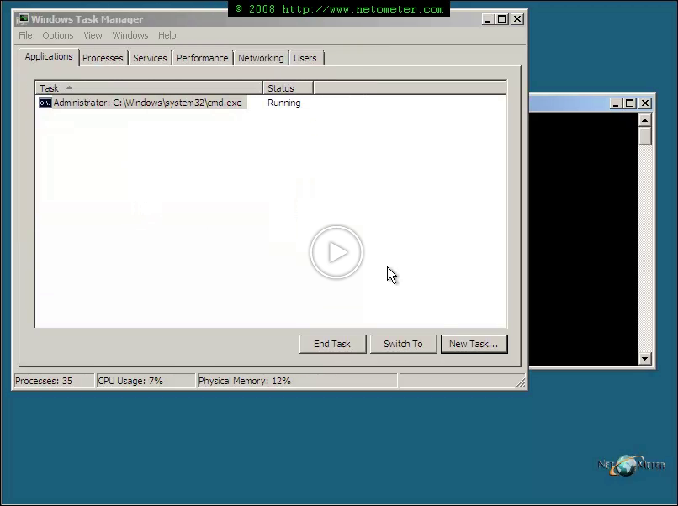Maximize the Windows Task Manager window

coord(502,19)
